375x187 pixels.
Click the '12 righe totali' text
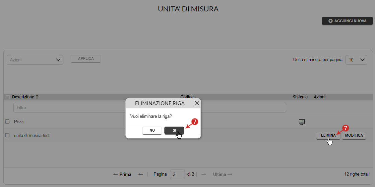click(357, 174)
